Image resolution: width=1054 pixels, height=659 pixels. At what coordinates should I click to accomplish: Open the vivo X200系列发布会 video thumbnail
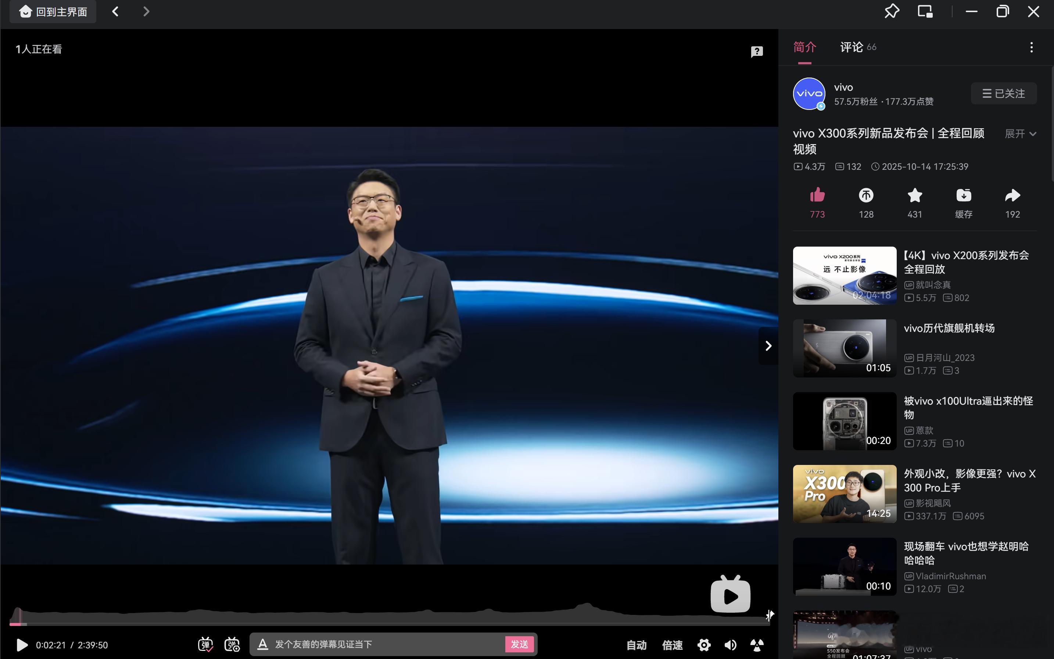845,275
